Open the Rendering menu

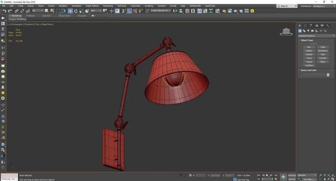tap(108, 6)
